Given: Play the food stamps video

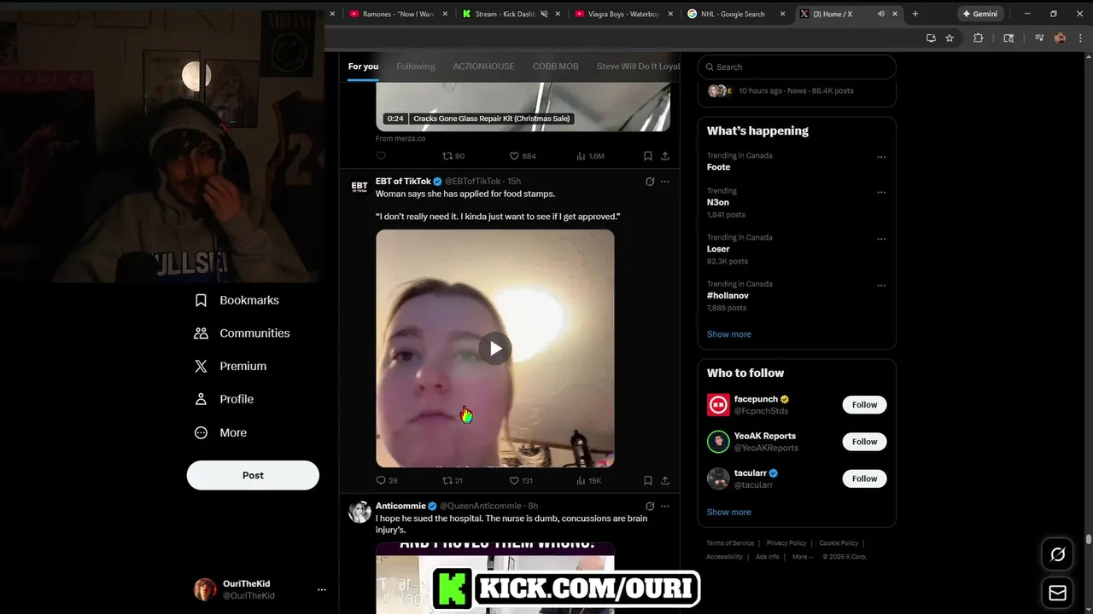Looking at the screenshot, I should (495, 348).
